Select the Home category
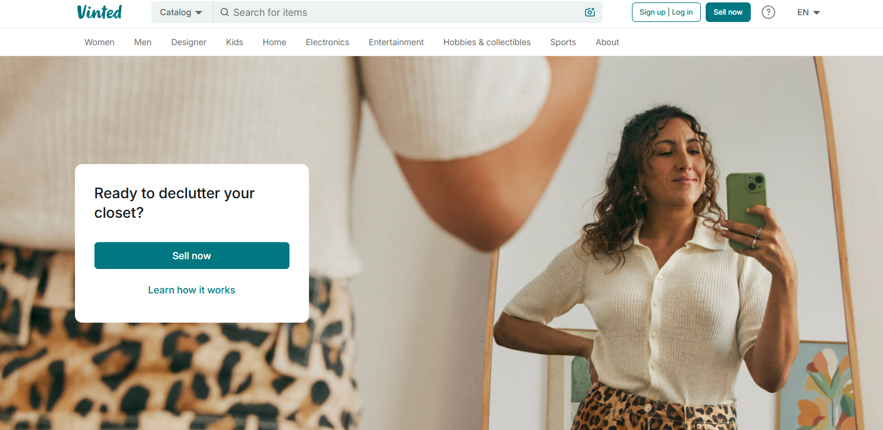883x430 pixels. coord(274,42)
